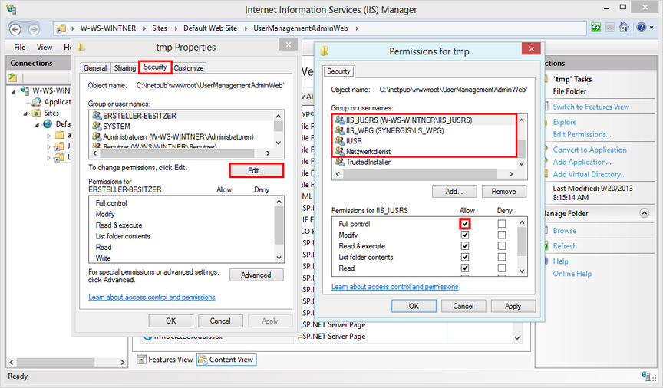Open Edit Permissions... link in Actions pane

(x=582, y=134)
